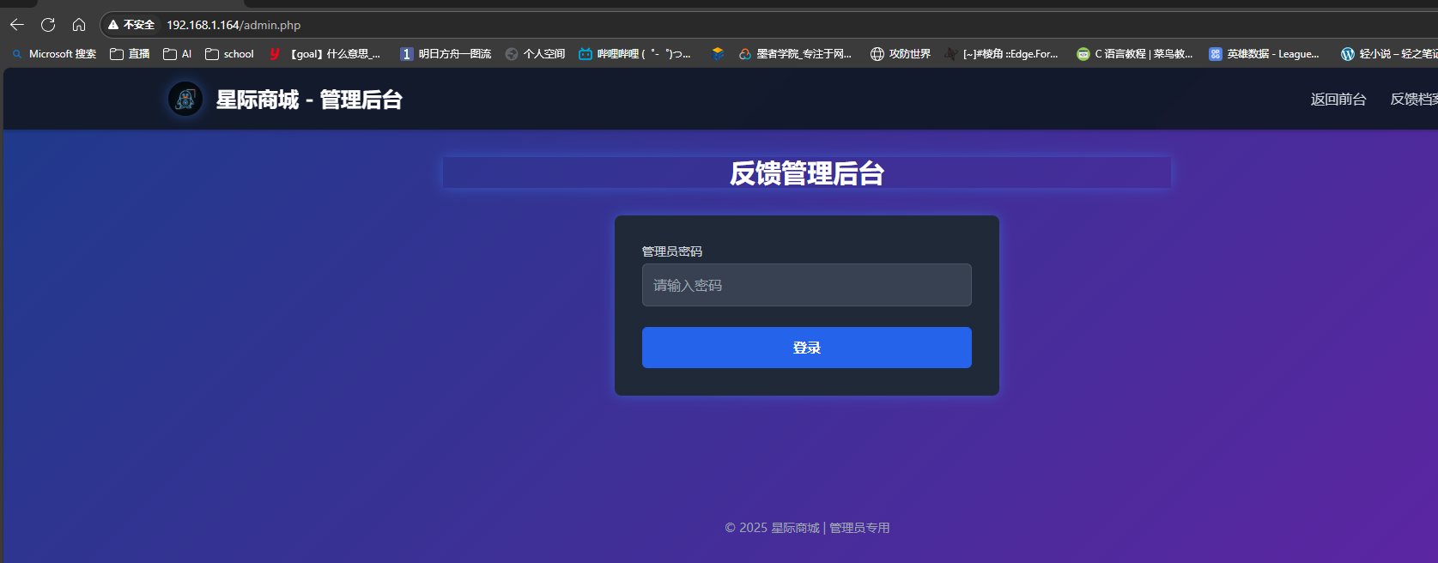This screenshot has height=563, width=1438.
Task: Open the C 语言教程 菜鸟教程 bookmark
Action: click(x=1135, y=54)
